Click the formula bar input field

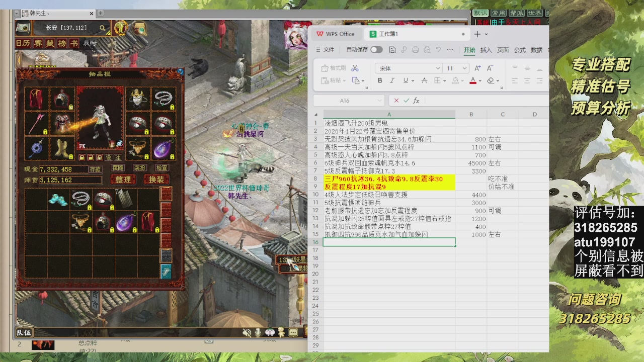(x=487, y=101)
